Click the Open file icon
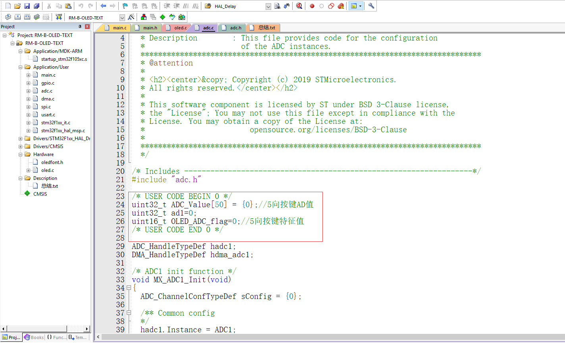Viewport: 565px width, 343px height. [x=17, y=6]
